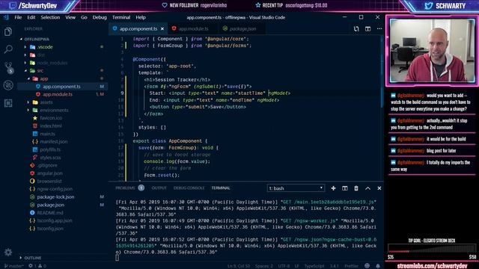Open styles.scss in the explorer tree
The height and width of the screenshot is (269, 479).
(x=50, y=158)
